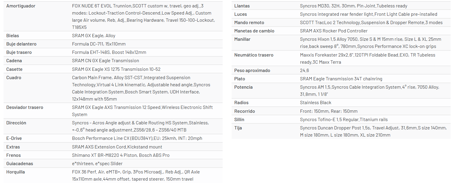Click the Peso aproximado value 24,6
This screenshot has width=459, height=194.
pos(304,71)
